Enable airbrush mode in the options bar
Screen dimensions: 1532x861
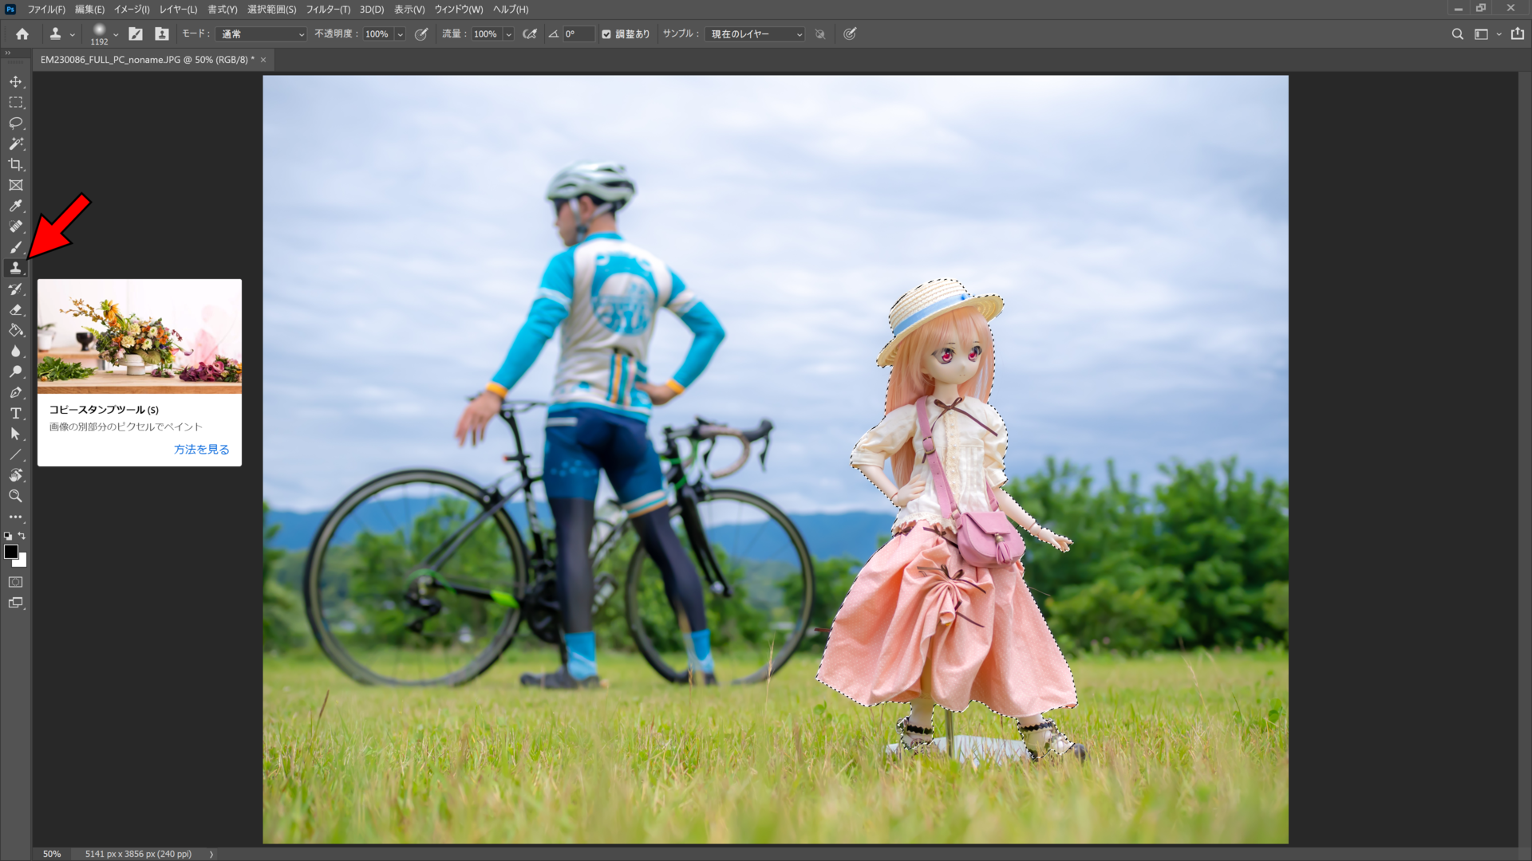coord(529,34)
